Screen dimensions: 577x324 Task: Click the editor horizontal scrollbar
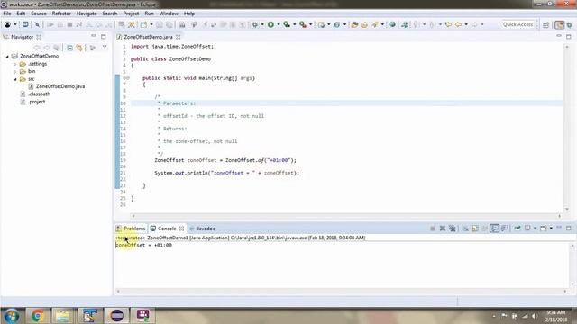346,216
